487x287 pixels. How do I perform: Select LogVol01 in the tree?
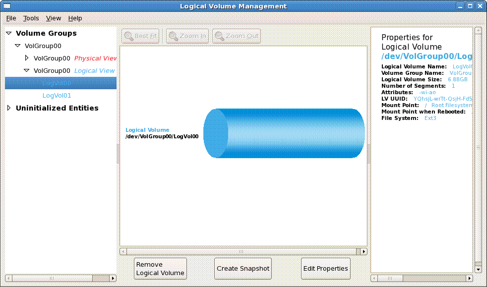pyautogui.click(x=57, y=96)
